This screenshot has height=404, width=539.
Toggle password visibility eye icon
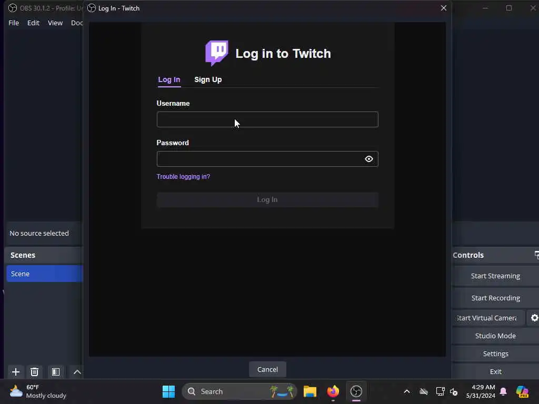coord(369,159)
